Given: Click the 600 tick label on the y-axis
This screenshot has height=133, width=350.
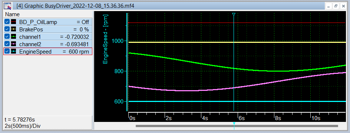Looking at the screenshot, I should pyautogui.click(x=119, y=102).
